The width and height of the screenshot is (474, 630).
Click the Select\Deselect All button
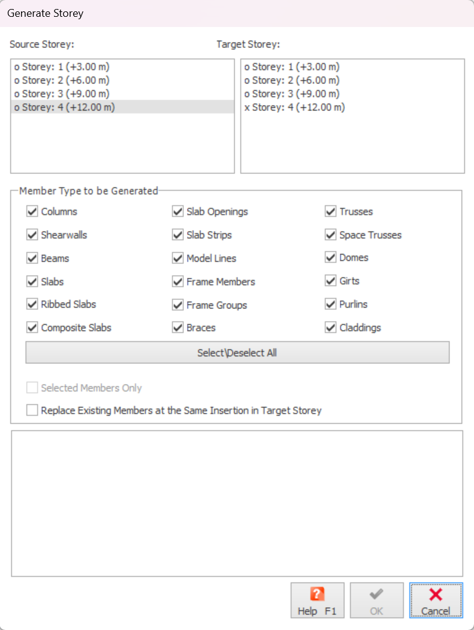(237, 353)
